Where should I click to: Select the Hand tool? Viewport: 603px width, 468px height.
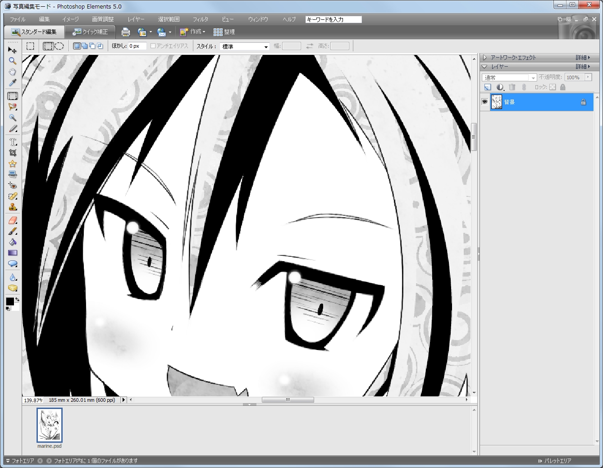pos(12,72)
